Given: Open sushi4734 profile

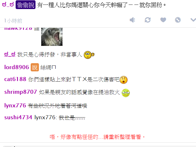Looking at the screenshot, I should click(18, 117).
